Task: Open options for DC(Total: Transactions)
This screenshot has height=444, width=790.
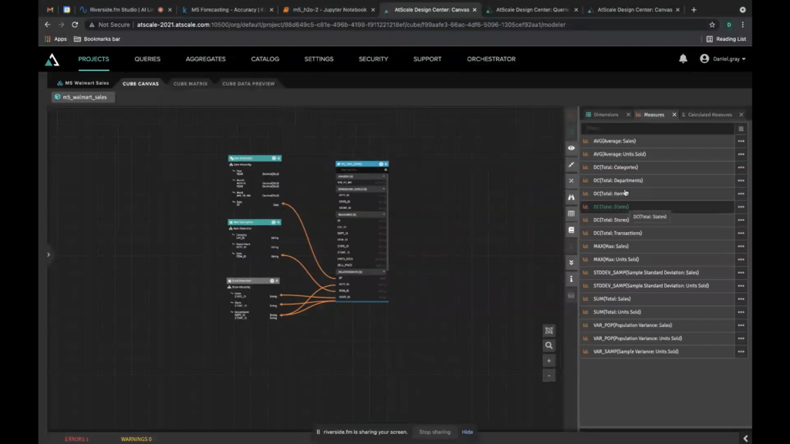Action: click(741, 233)
